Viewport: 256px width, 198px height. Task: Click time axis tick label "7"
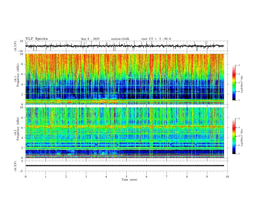(167, 177)
